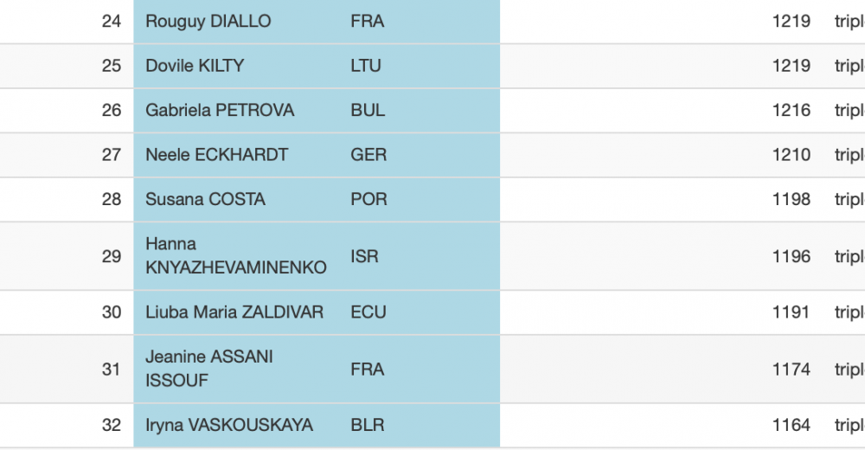Screen dimensions: 865x450
Task: Open Hanna KNYAZHEVAMINENKO athlete entry
Action: (235, 255)
